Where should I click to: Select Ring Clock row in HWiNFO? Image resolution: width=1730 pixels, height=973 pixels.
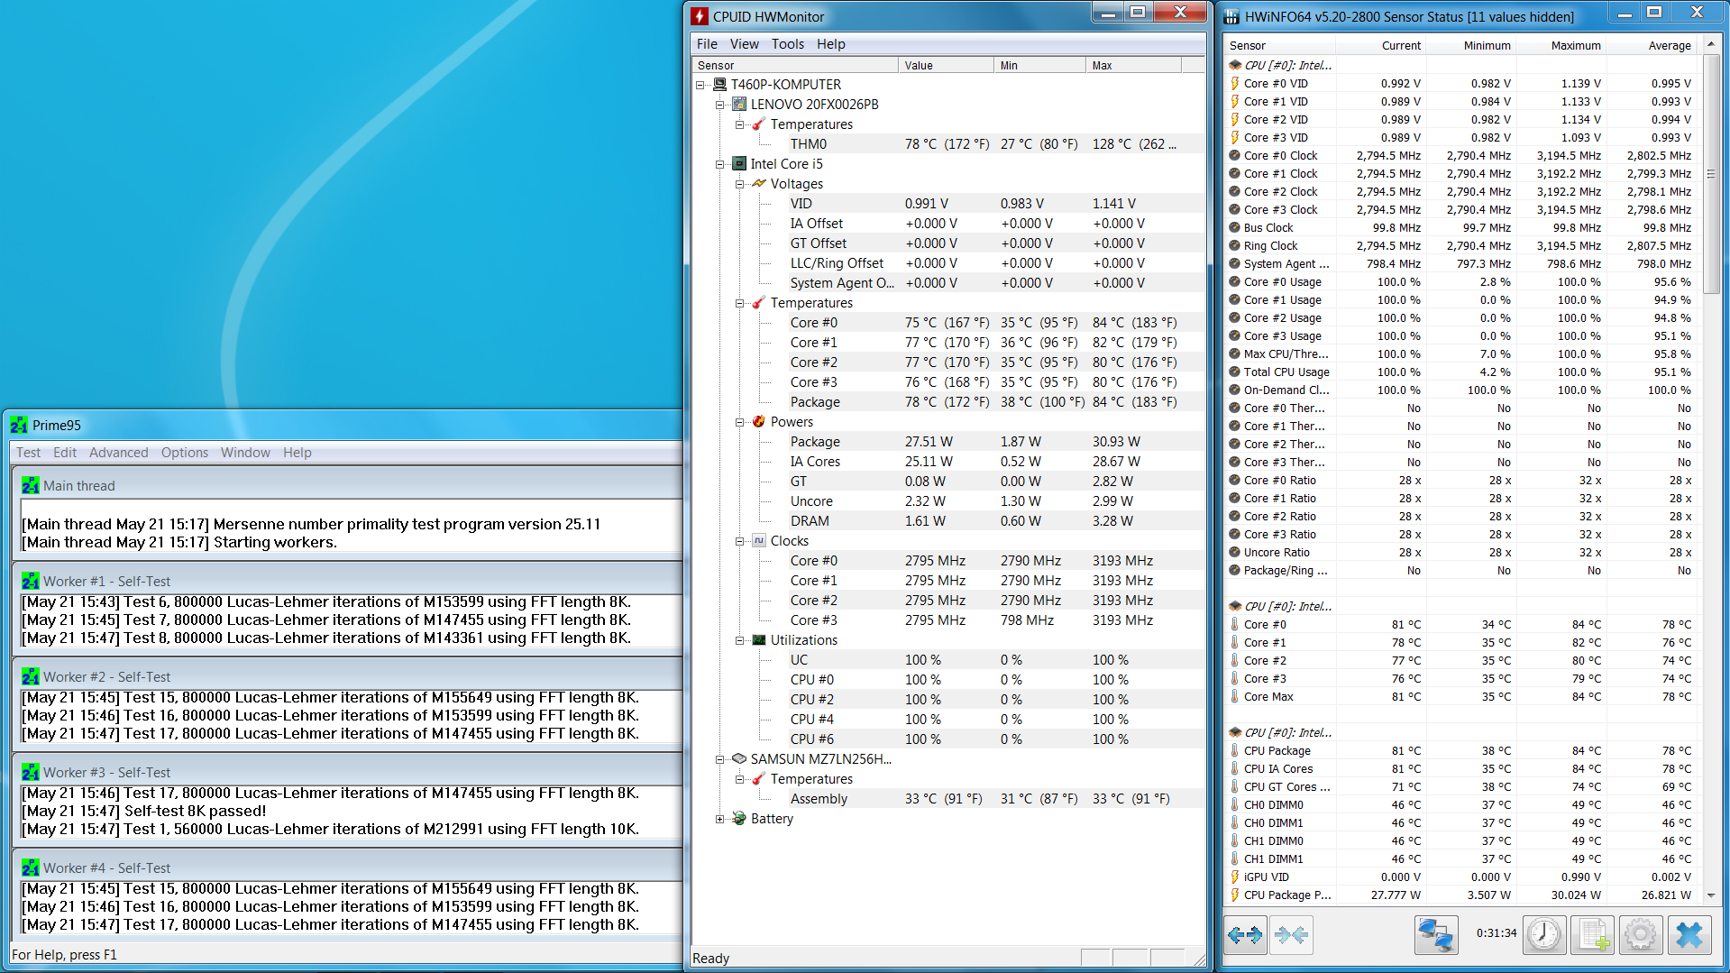1462,246
